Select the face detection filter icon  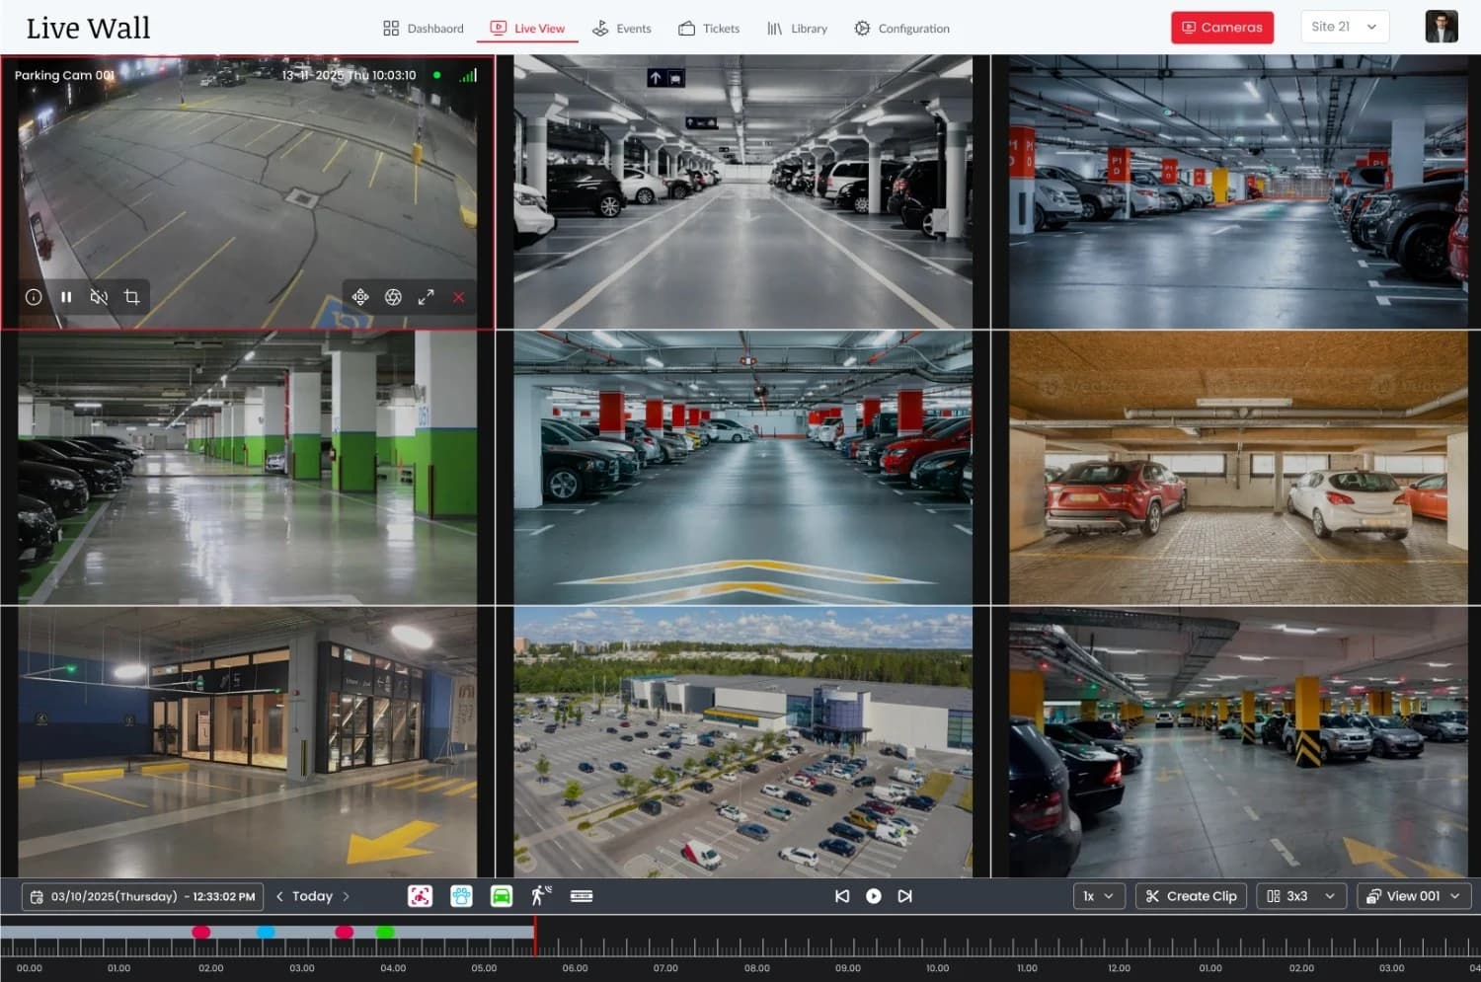[419, 896]
